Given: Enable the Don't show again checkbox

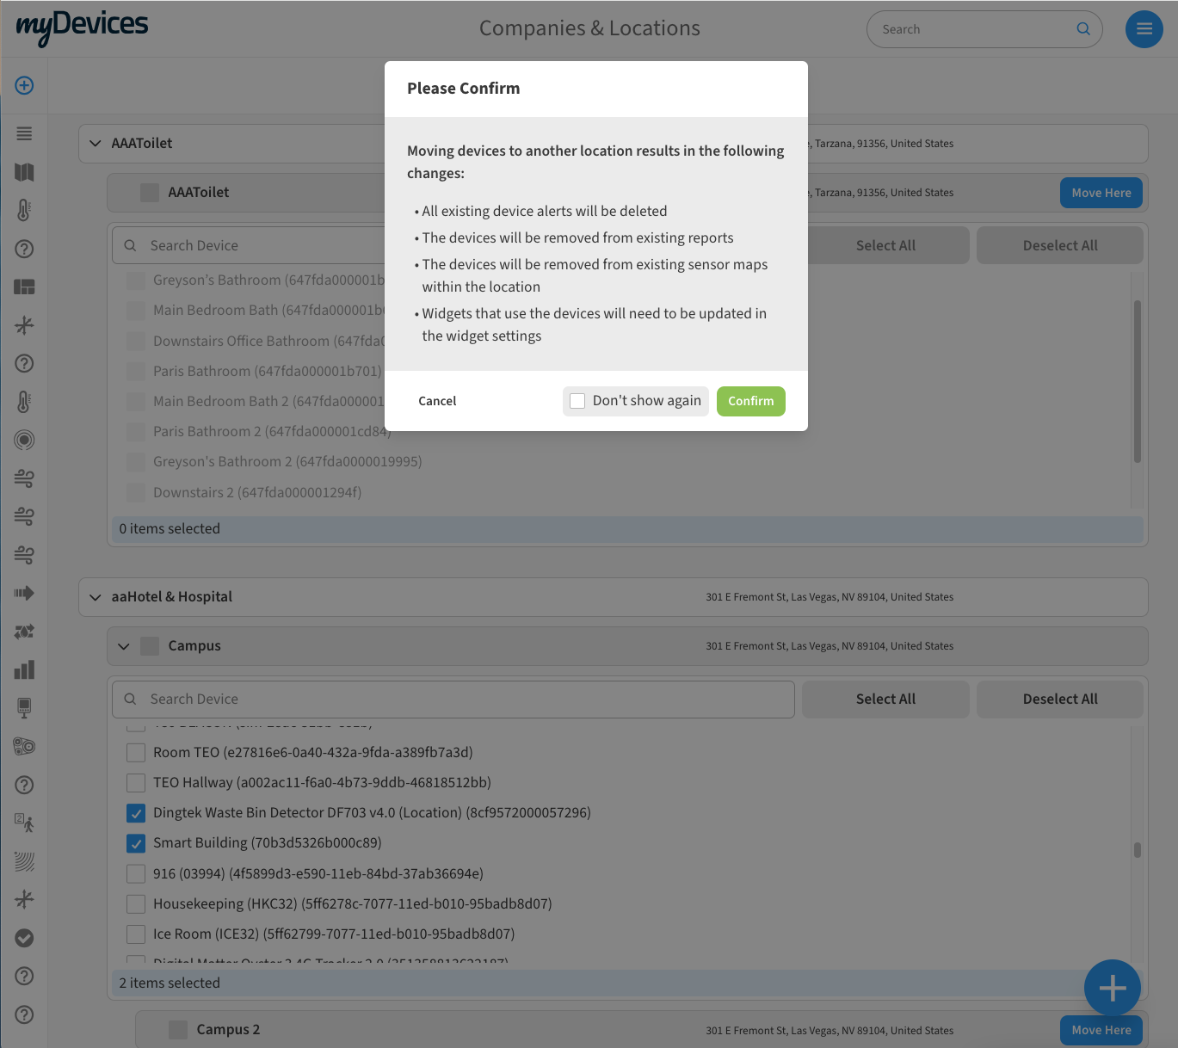Looking at the screenshot, I should click(x=577, y=401).
